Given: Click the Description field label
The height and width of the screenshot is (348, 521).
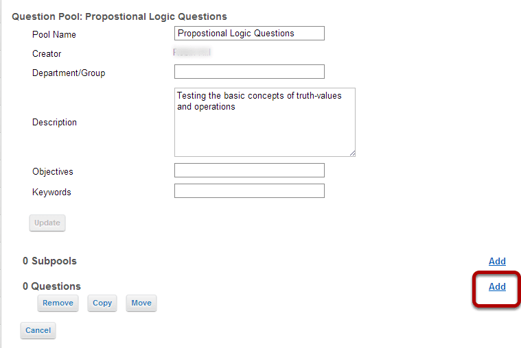Looking at the screenshot, I should click(x=54, y=122).
